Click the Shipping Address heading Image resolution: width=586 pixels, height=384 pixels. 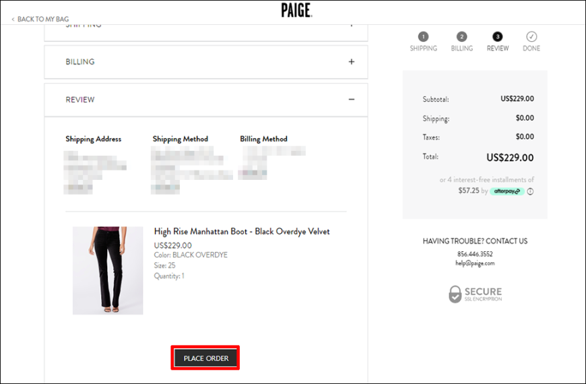pos(94,139)
